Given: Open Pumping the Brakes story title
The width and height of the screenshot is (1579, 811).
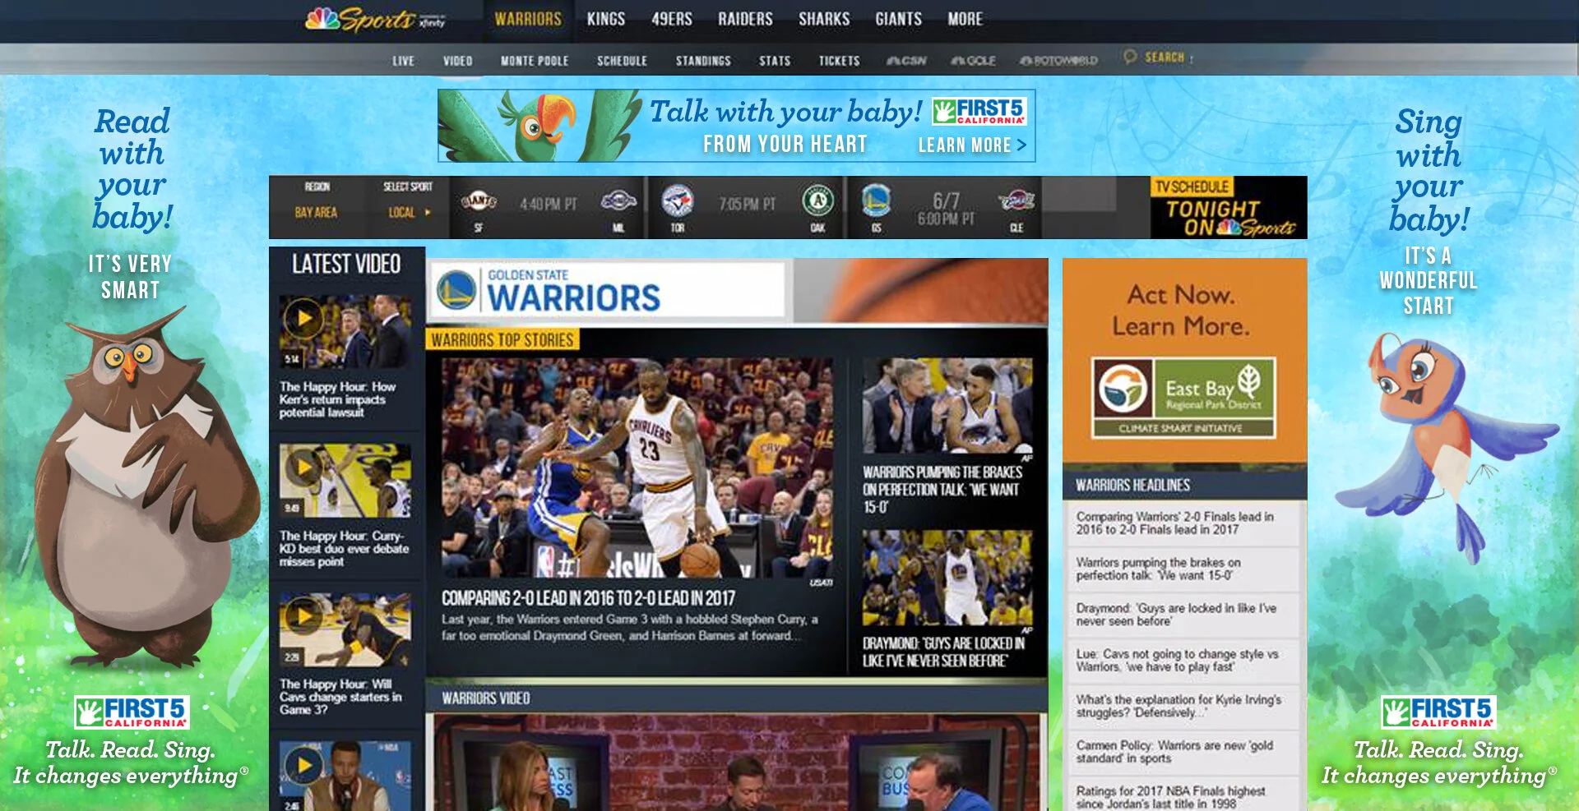Looking at the screenshot, I should [x=942, y=490].
